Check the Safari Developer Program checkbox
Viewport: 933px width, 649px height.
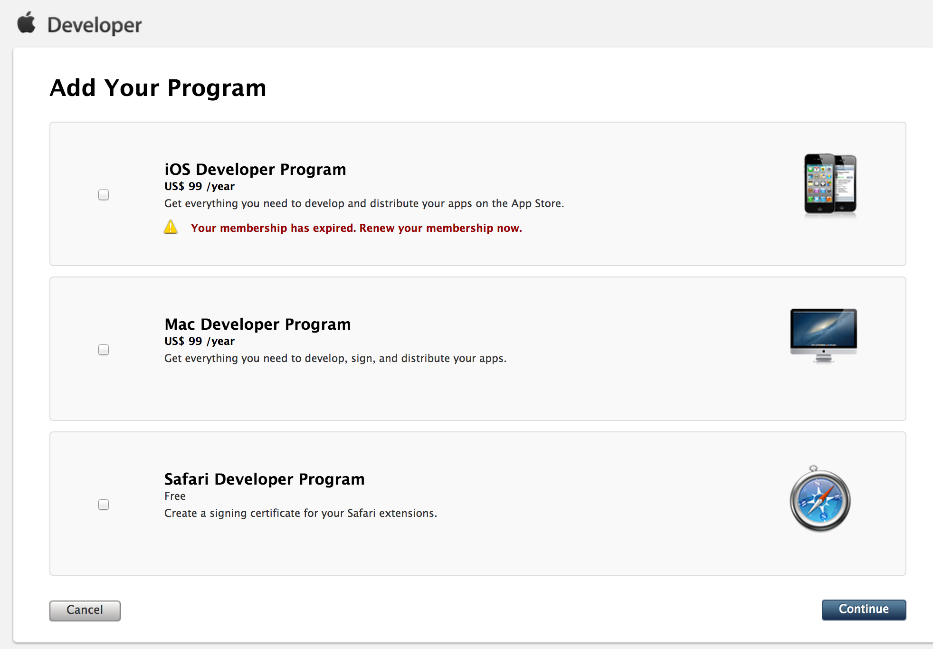pyautogui.click(x=104, y=505)
